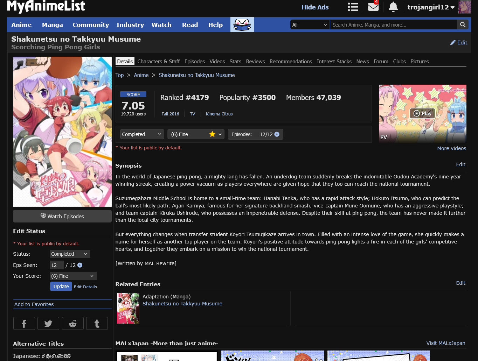
Task: Open the Watch menu
Action: [x=161, y=25]
